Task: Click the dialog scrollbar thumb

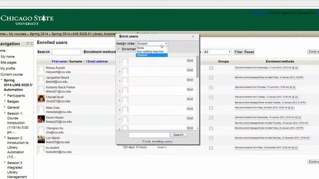Action: pos(197,67)
